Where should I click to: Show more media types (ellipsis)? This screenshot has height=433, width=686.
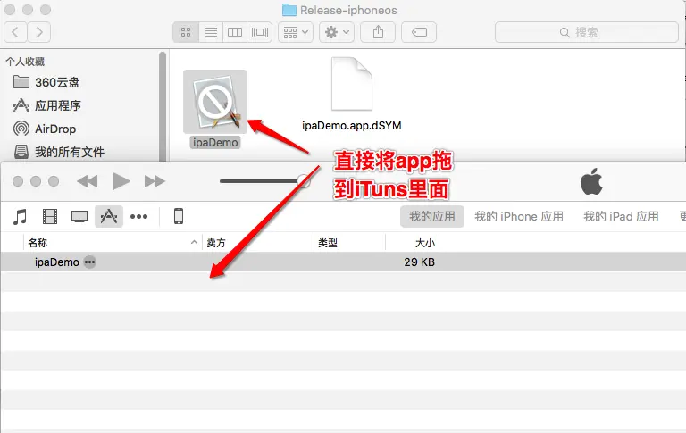pyautogui.click(x=138, y=216)
